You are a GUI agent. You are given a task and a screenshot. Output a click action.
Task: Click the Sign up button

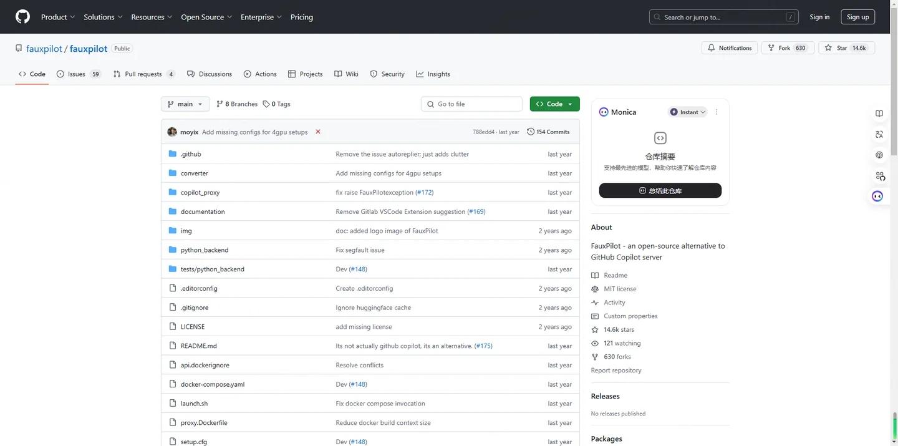point(857,17)
